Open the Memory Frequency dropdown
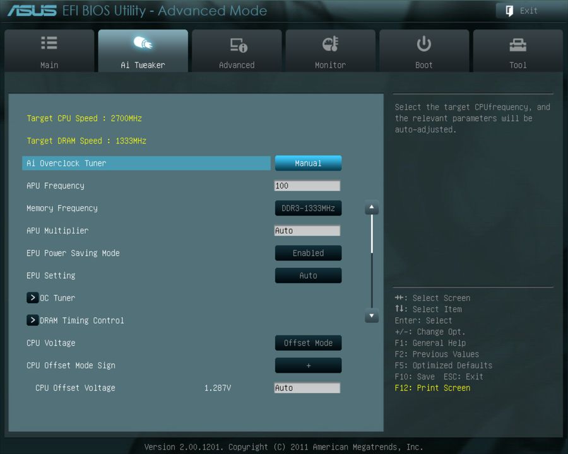Viewport: 568px width, 454px height. [x=308, y=208]
